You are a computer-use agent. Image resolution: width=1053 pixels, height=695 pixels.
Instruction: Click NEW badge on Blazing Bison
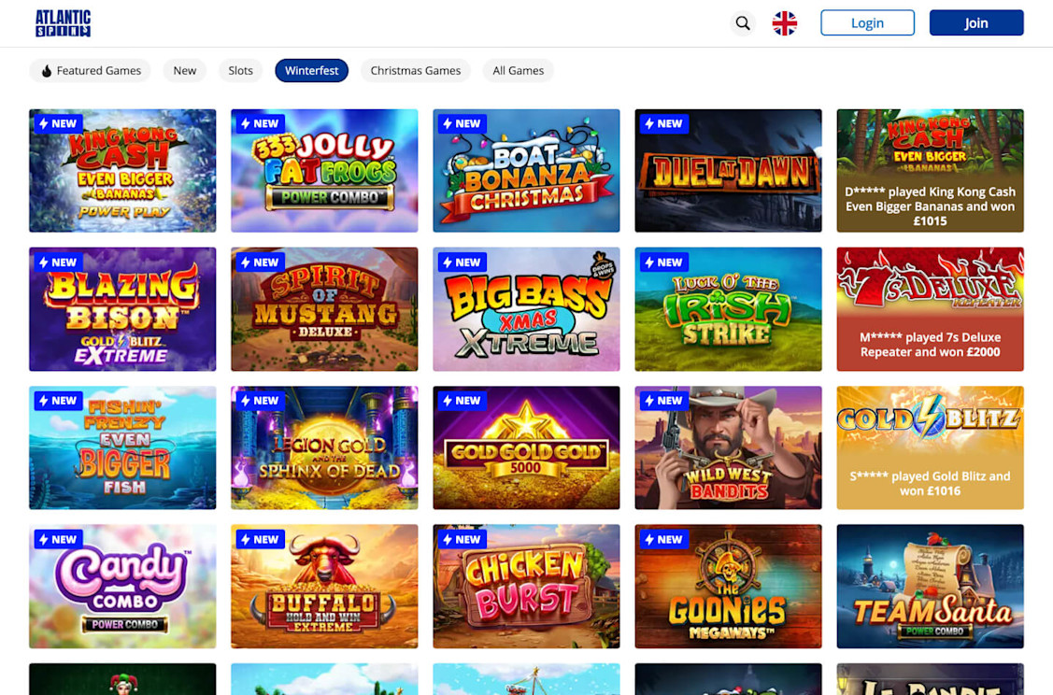pyautogui.click(x=59, y=262)
